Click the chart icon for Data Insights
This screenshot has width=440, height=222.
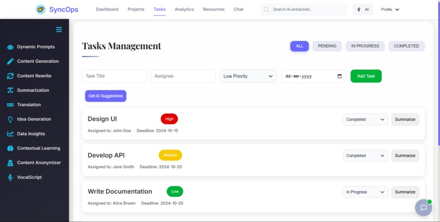[10, 134]
